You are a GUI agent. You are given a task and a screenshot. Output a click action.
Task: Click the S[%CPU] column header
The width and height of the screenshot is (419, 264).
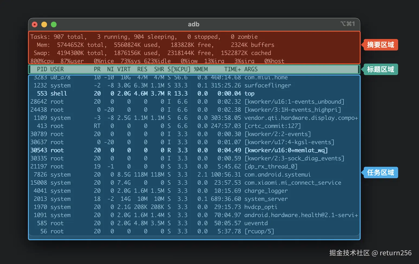point(179,69)
